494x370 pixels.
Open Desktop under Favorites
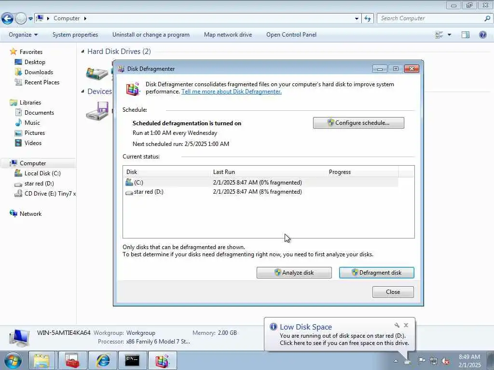35,62
